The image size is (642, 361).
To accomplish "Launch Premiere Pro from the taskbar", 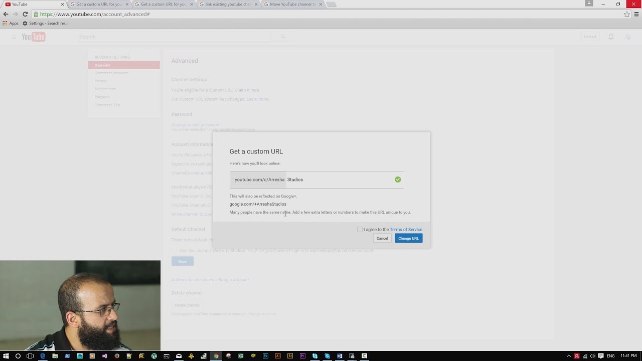I will (x=302, y=356).
